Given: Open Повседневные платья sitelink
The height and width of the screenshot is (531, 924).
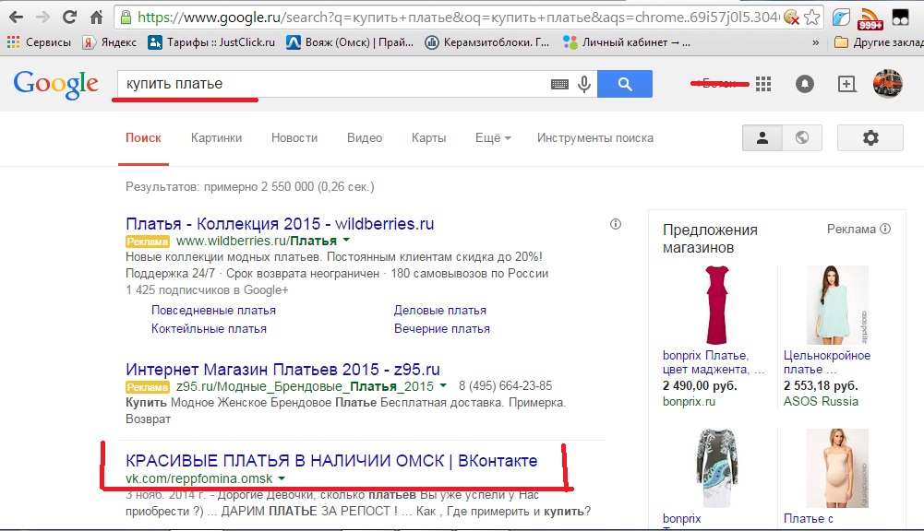Looking at the screenshot, I should tap(213, 311).
